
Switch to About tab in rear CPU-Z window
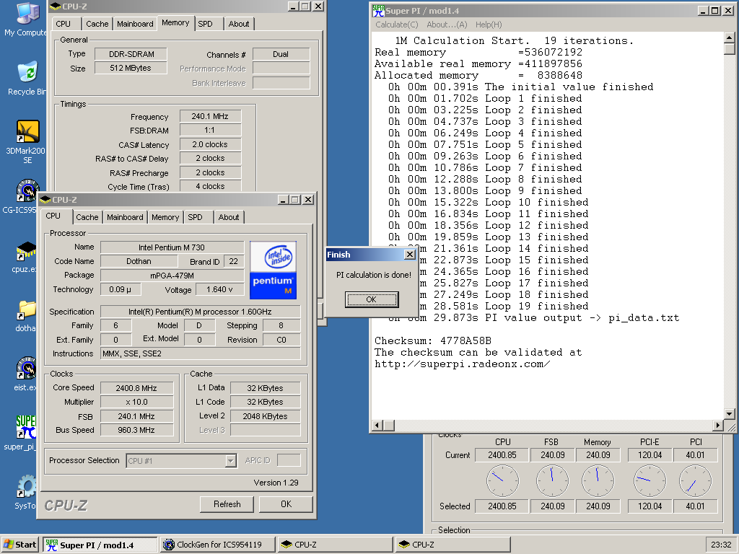point(239,24)
